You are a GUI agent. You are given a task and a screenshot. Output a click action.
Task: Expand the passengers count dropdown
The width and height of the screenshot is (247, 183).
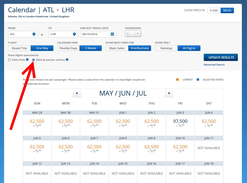coord(137,33)
